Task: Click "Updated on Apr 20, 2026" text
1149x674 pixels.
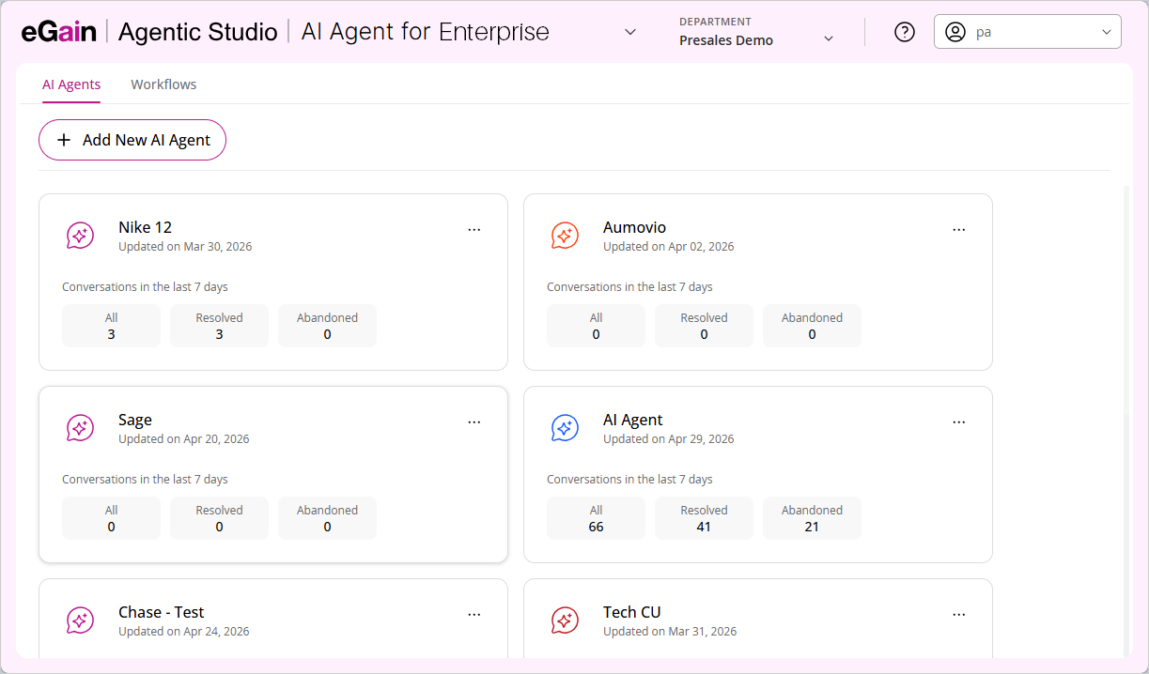Action: (x=184, y=439)
